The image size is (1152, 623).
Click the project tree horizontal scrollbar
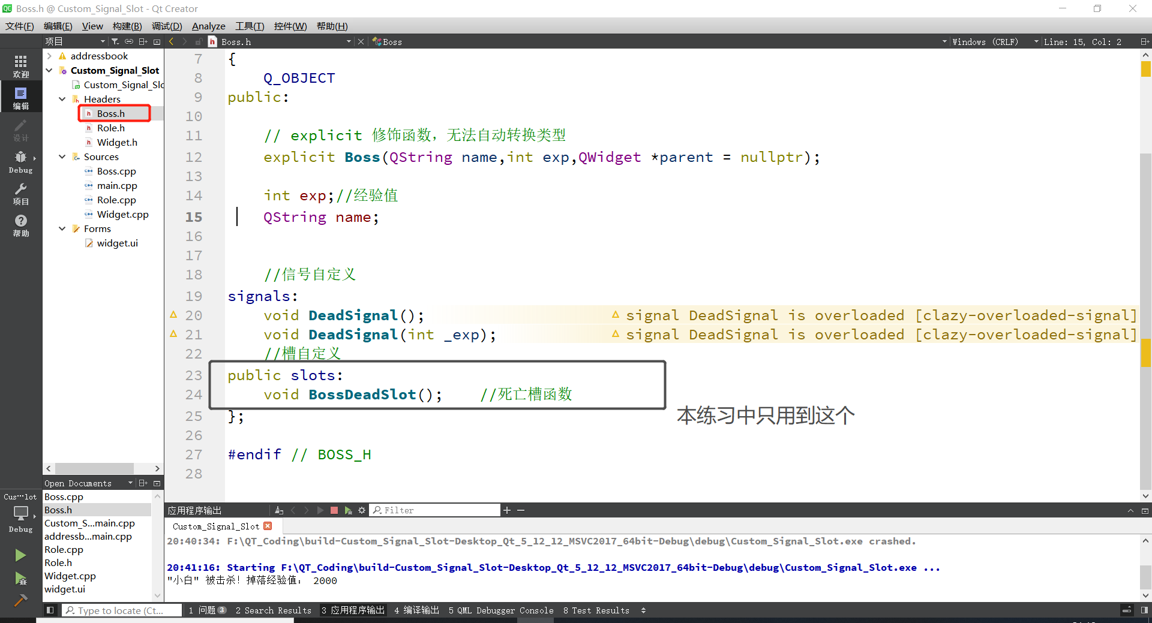(94, 468)
